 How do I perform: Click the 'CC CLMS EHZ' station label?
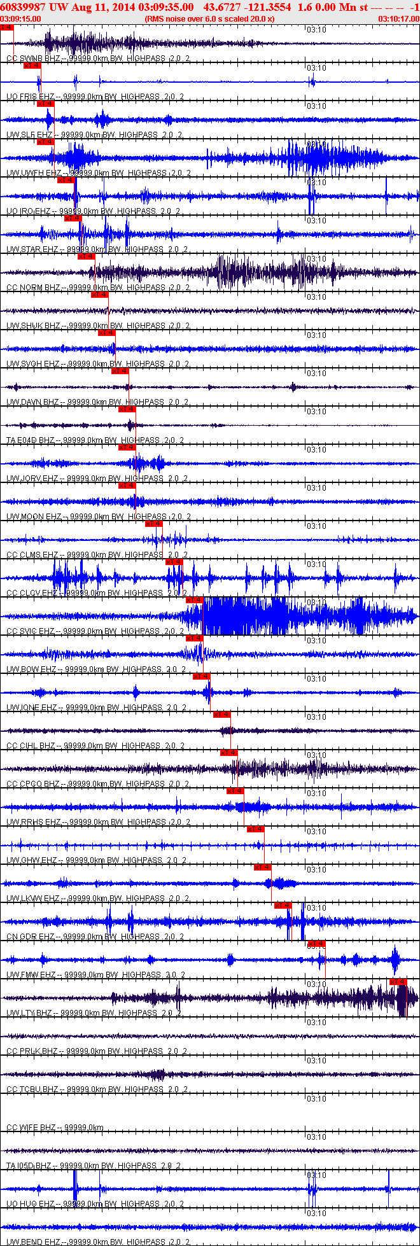point(32,555)
